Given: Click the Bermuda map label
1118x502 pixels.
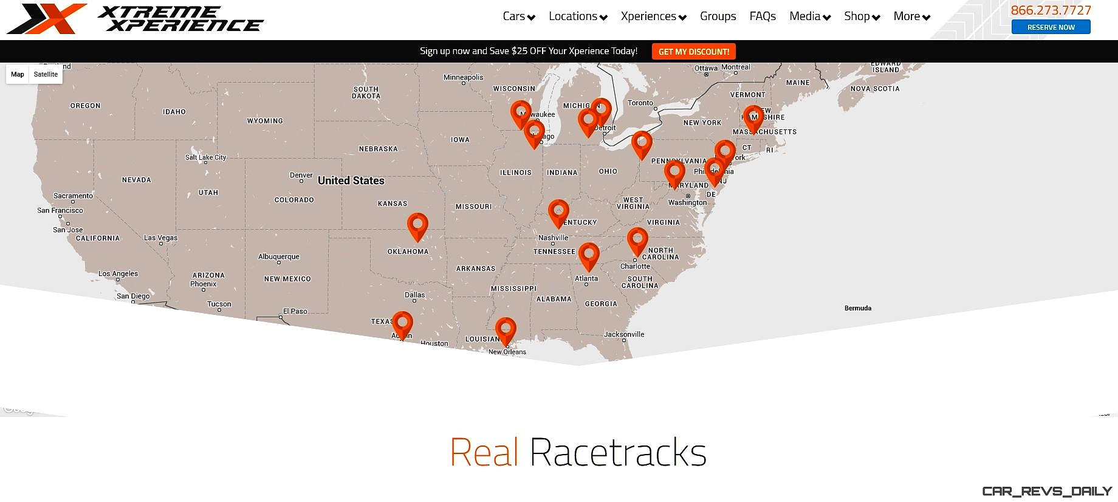Looking at the screenshot, I should pos(858,308).
